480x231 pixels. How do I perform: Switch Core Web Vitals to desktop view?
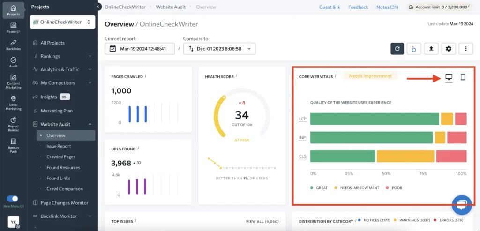click(449, 78)
